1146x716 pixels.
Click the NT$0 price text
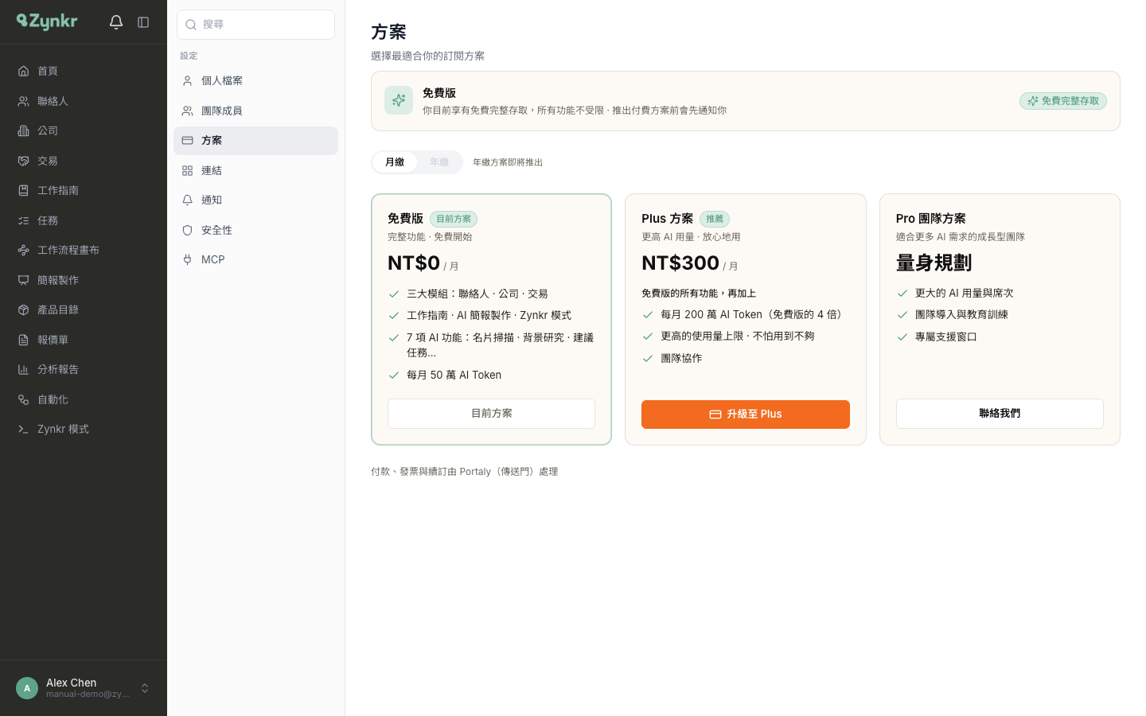tap(414, 263)
